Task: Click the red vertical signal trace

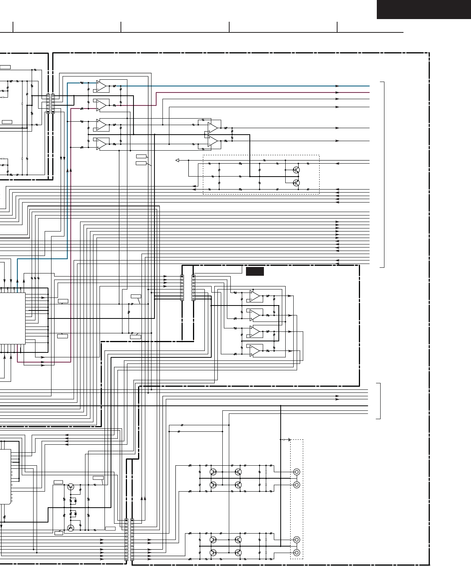Action: tap(71, 235)
